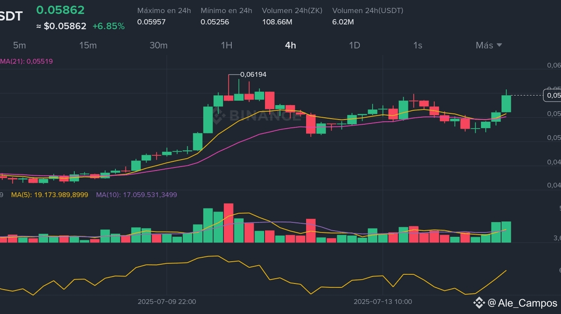Click the Volumen 24h(ZK) label
Image resolution: width=561 pixels, height=314 pixels.
[x=292, y=10]
